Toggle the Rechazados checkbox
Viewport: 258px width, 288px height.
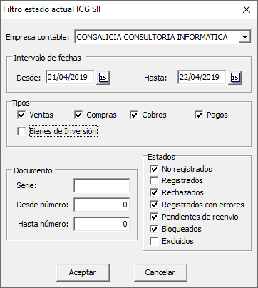click(x=154, y=192)
